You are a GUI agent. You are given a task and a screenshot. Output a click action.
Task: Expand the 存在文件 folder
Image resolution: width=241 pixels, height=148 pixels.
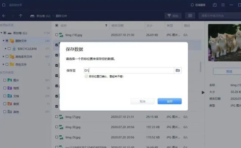tap(3, 64)
